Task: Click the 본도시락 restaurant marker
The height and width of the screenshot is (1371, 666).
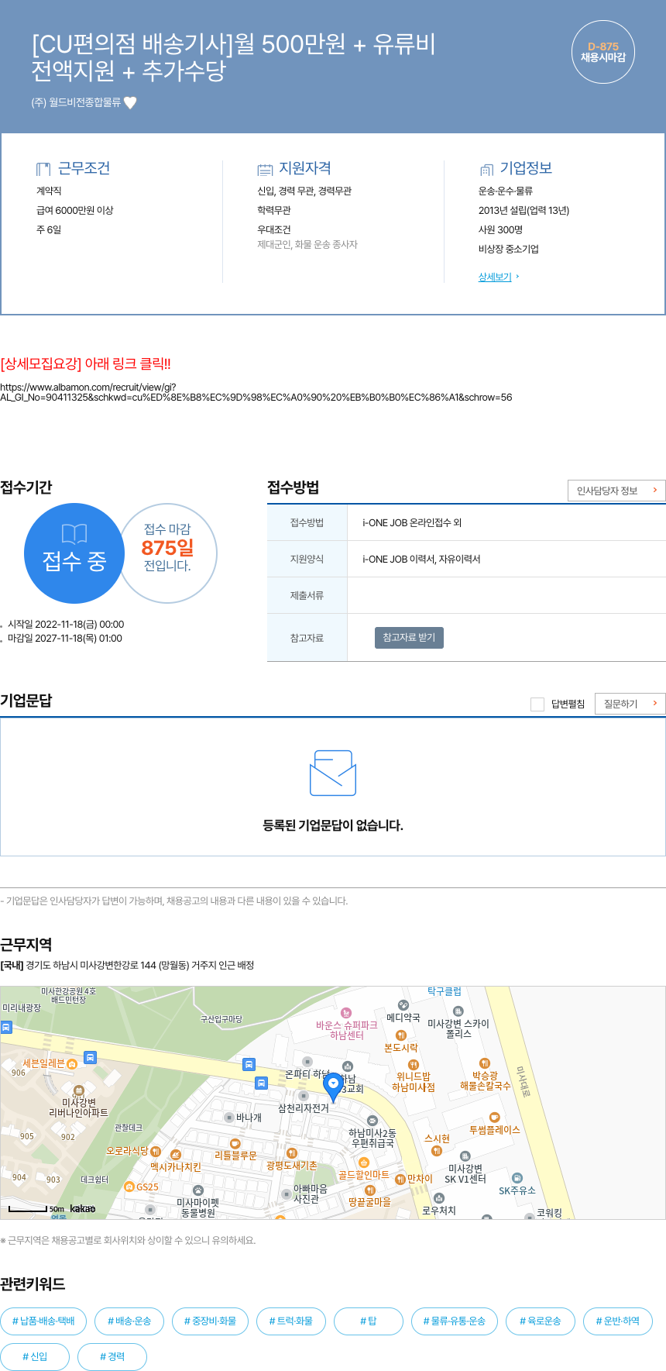Action: pos(401,1035)
